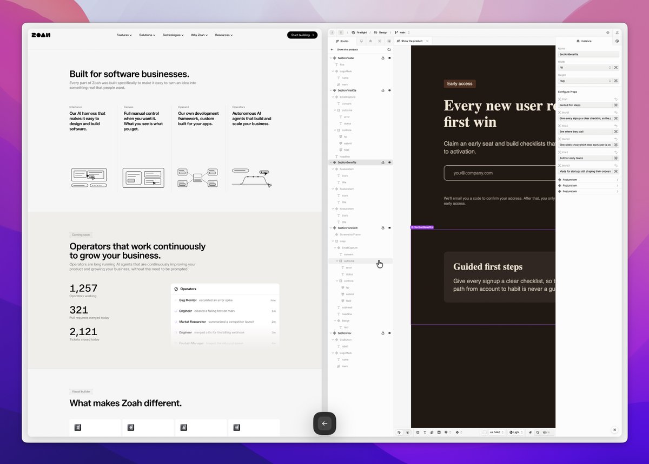
Task: Hide the SectionFinalCta layer
Action: pyautogui.click(x=389, y=90)
